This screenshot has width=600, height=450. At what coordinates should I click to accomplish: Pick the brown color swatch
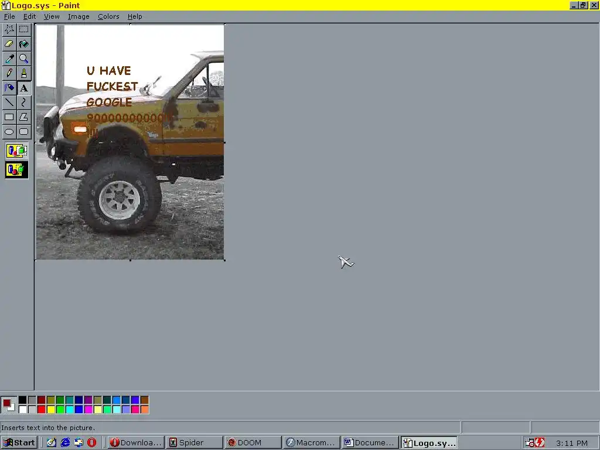(144, 400)
